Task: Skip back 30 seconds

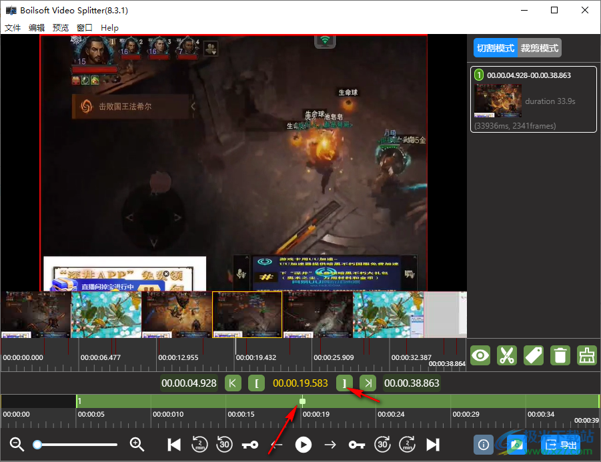Action: point(225,445)
